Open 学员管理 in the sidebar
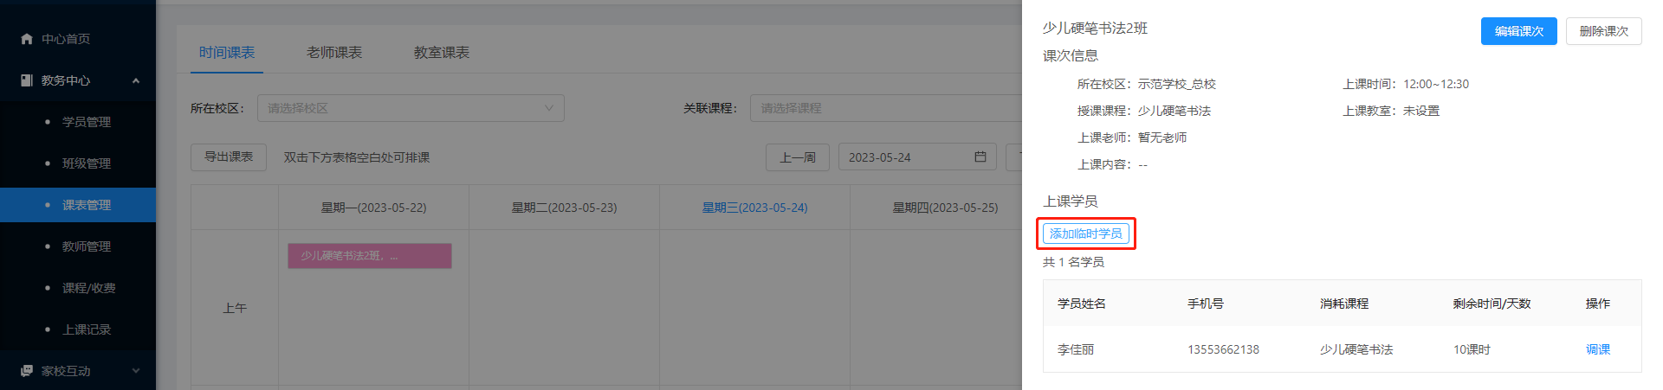The image size is (1663, 390). (87, 122)
